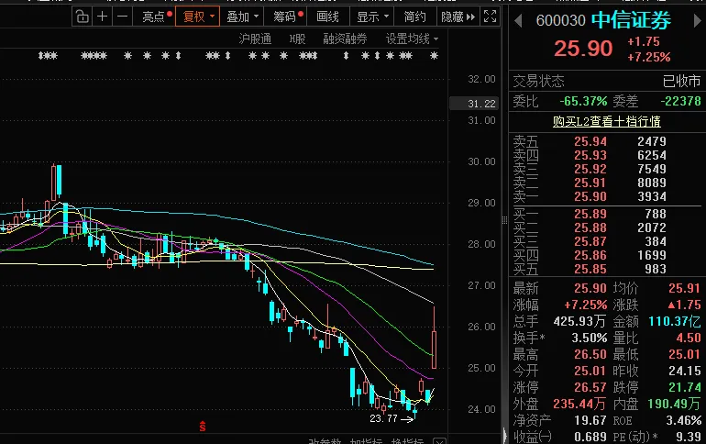Switch to 简约 simple mode

[x=414, y=17]
